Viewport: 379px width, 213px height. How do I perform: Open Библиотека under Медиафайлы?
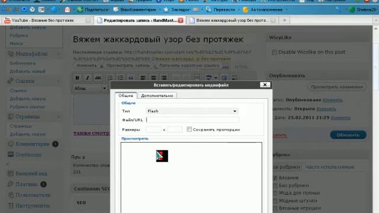point(23,63)
